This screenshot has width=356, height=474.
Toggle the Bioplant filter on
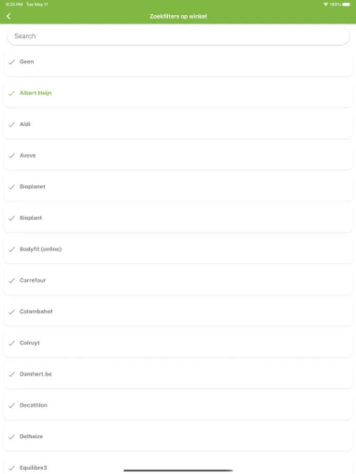(29, 218)
